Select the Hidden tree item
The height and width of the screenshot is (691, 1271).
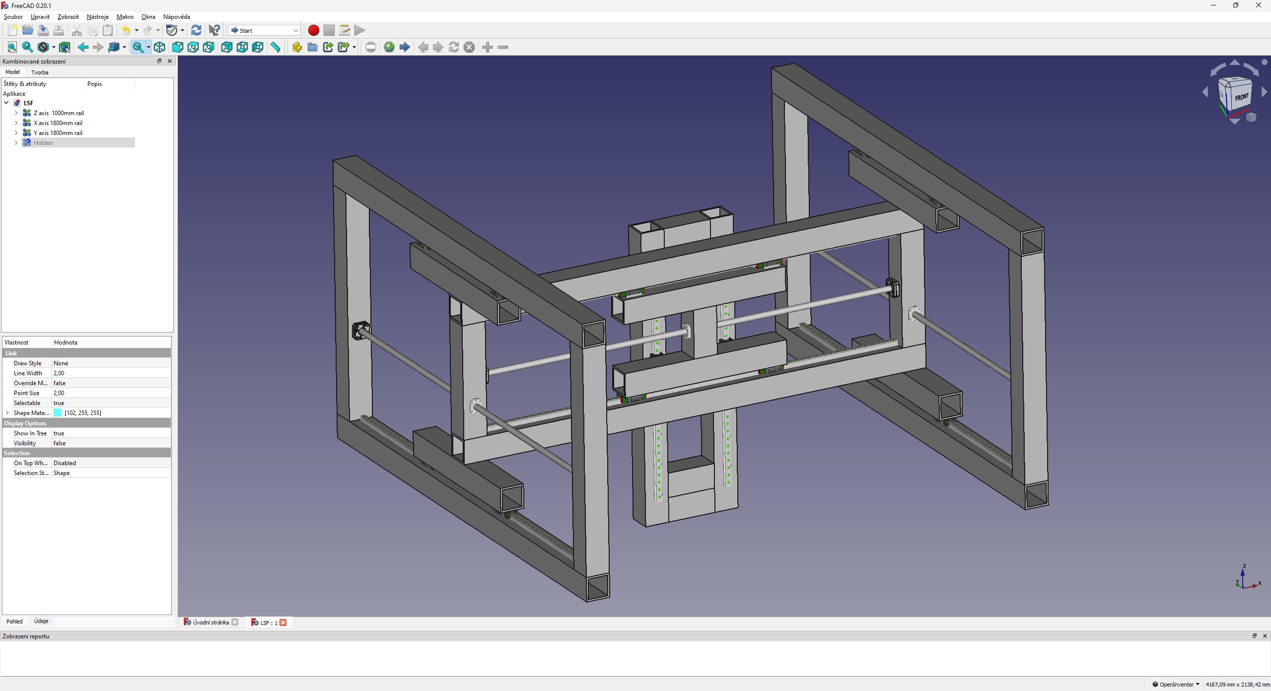point(43,143)
